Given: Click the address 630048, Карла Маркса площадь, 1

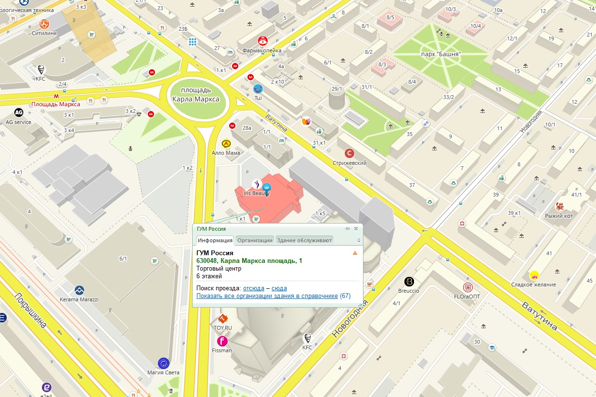Looking at the screenshot, I should [249, 261].
